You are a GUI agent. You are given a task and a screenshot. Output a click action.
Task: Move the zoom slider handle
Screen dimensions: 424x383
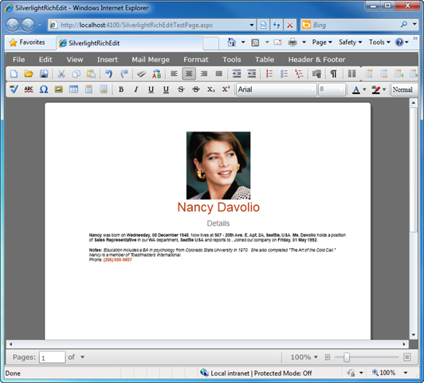[x=347, y=357]
